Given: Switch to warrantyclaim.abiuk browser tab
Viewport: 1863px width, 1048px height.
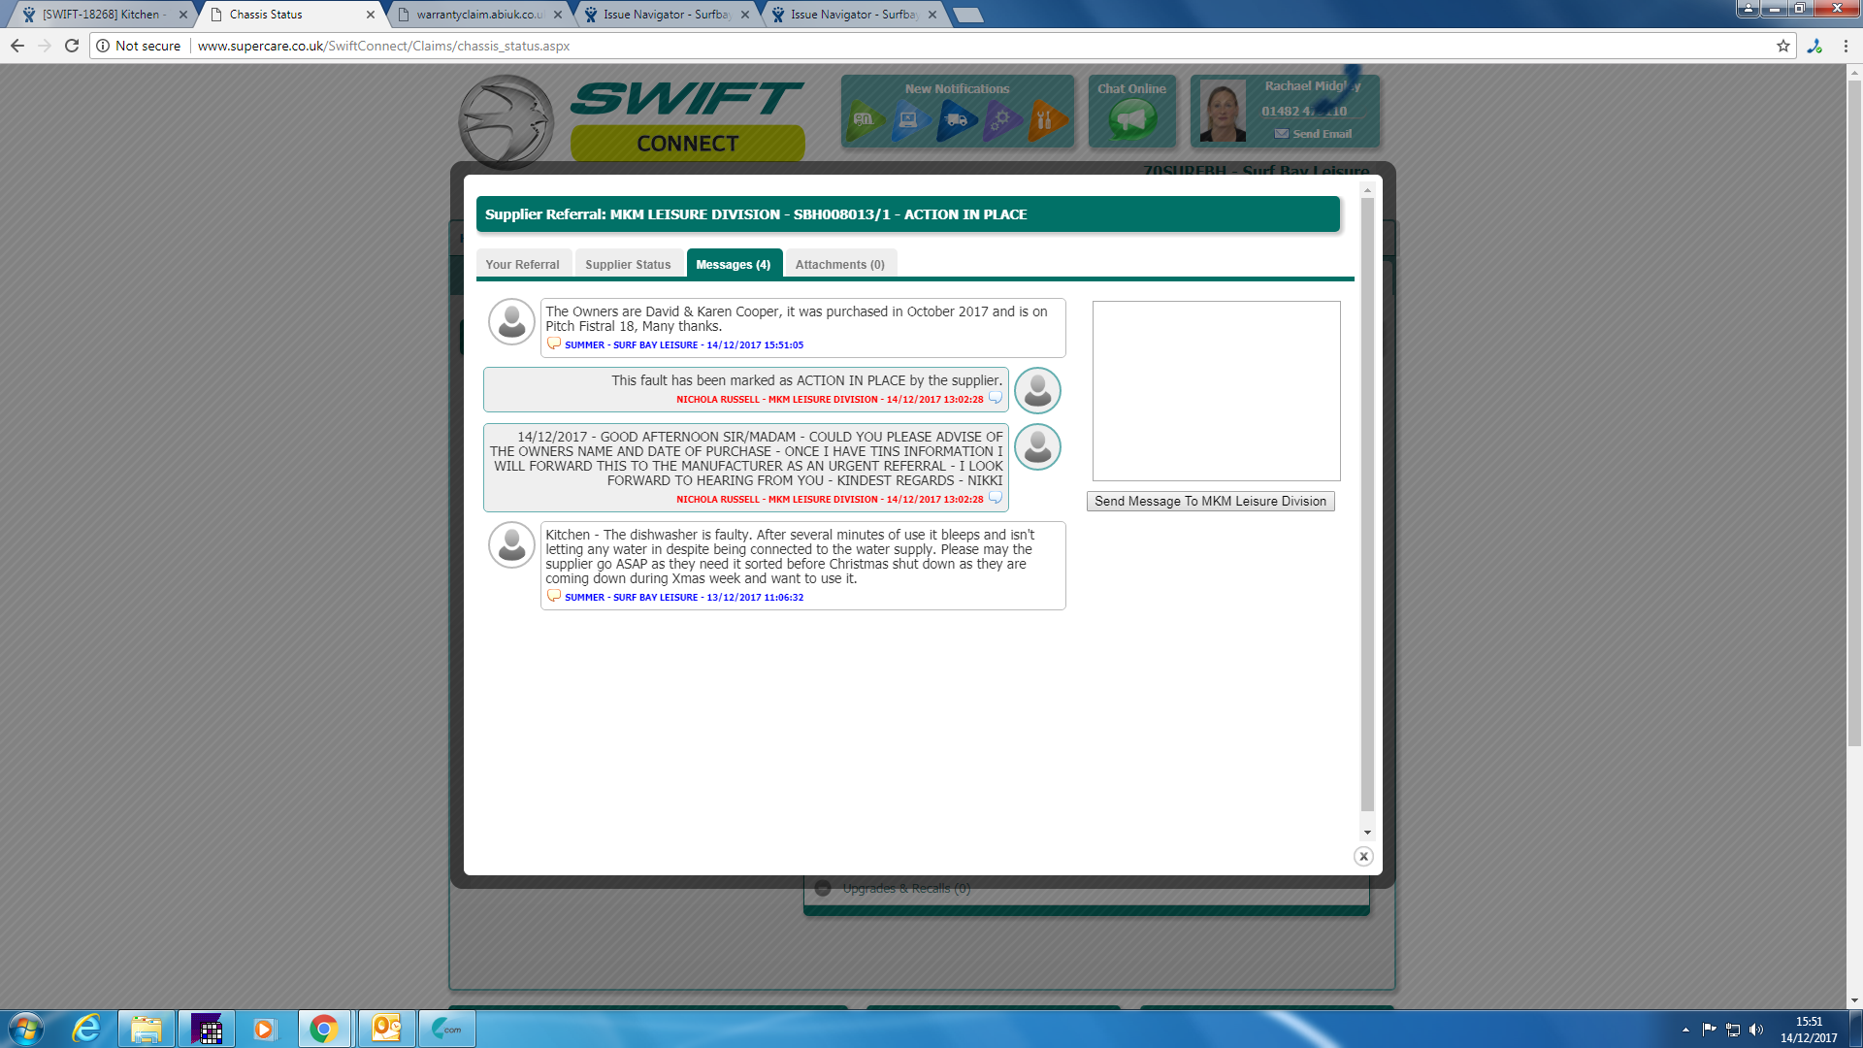Looking at the screenshot, I should coord(479,15).
